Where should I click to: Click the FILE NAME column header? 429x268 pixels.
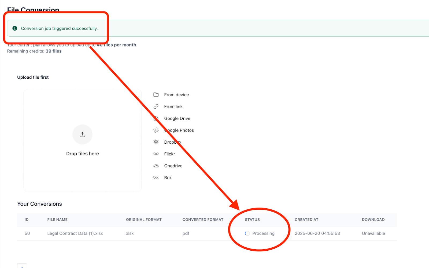(x=57, y=220)
